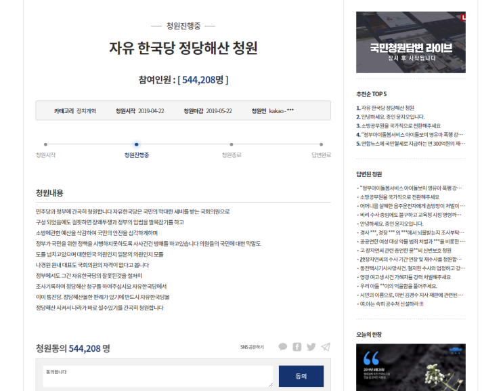Image resolution: width=503 pixels, height=391 pixels.
Task: Click the petitioner name kakao - ***
Action: (x=282, y=111)
